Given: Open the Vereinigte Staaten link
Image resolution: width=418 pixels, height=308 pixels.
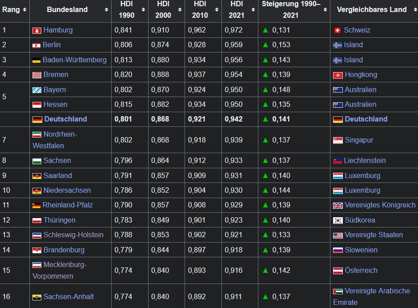Looking at the screenshot, I should pos(374,235).
